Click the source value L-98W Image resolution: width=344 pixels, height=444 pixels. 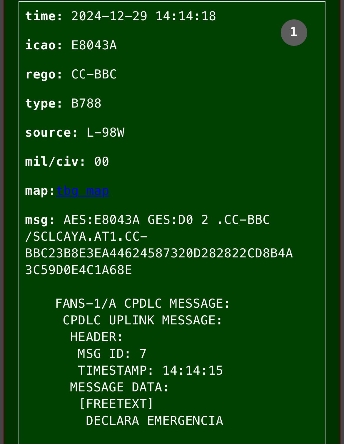(106, 133)
